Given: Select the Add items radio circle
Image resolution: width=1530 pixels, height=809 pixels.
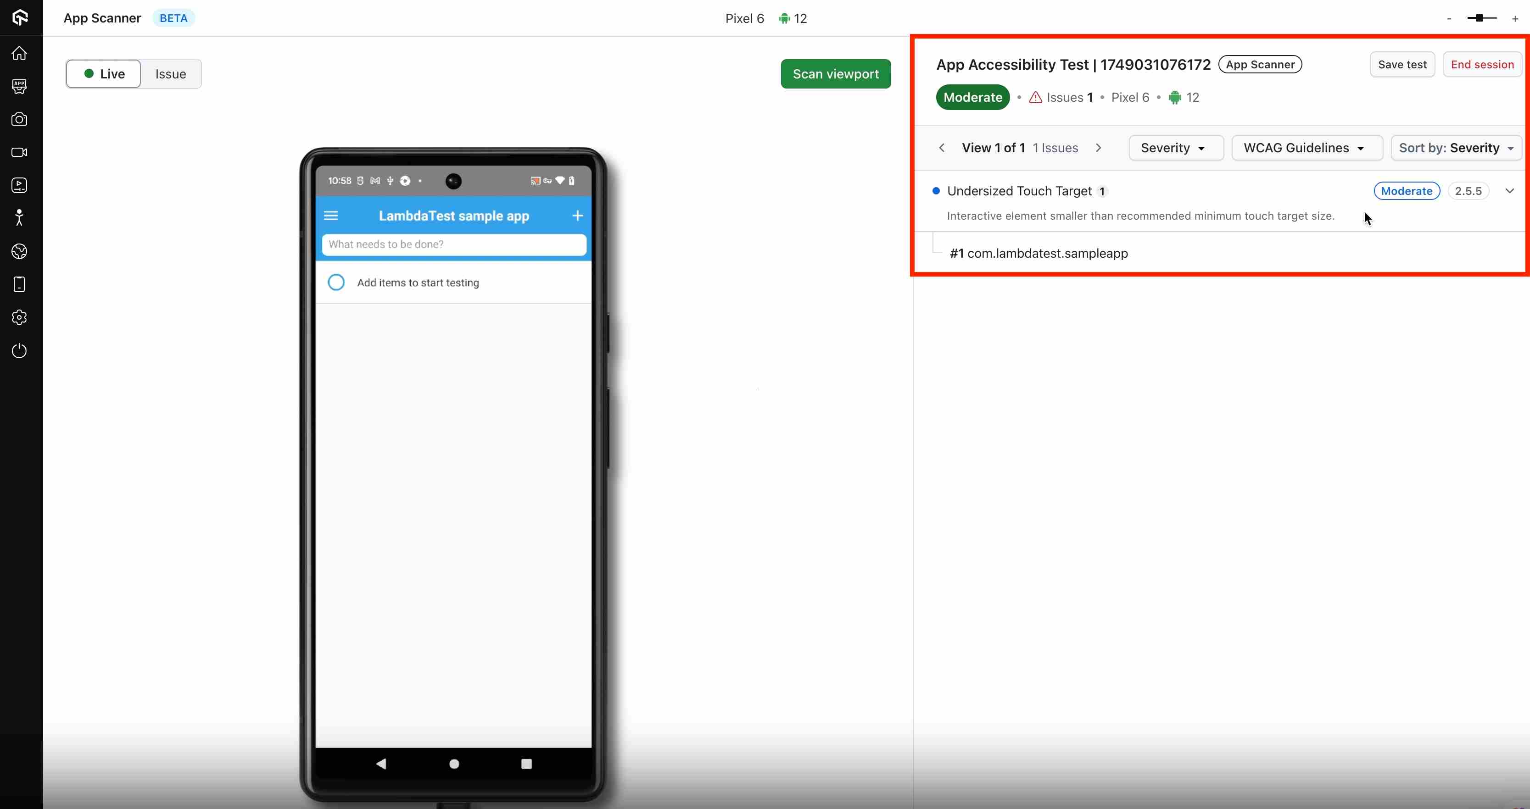Looking at the screenshot, I should click(336, 282).
